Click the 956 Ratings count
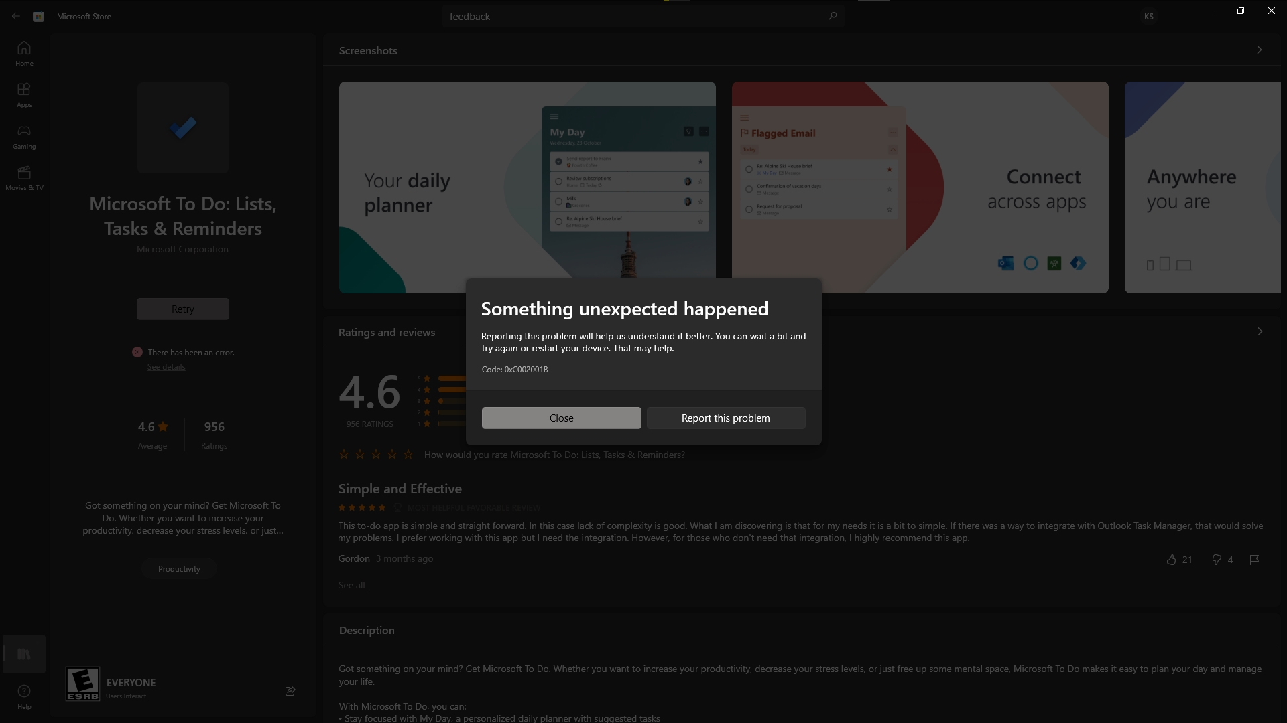The width and height of the screenshot is (1287, 723). [214, 434]
